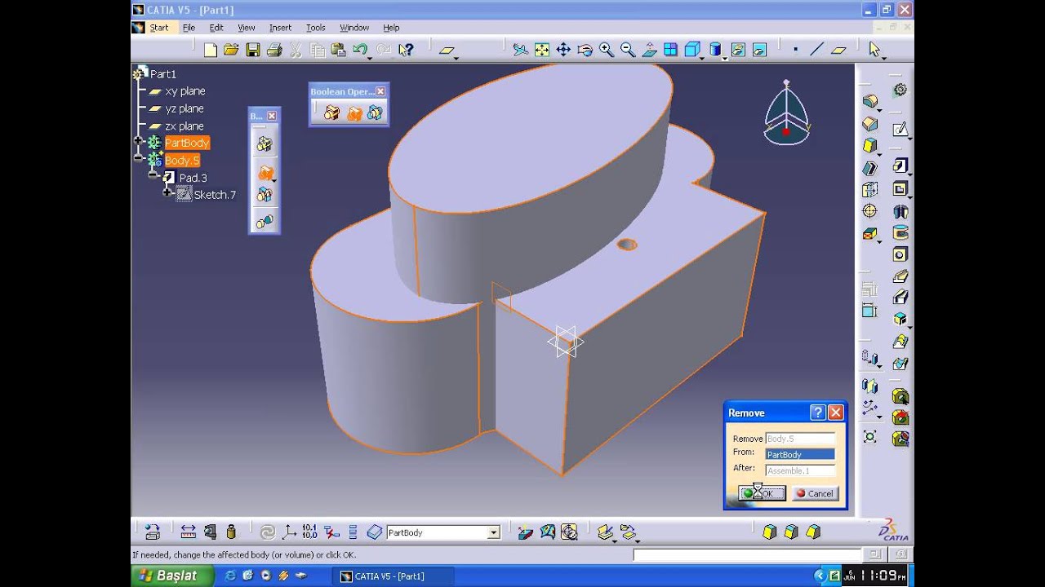Screen dimensions: 1045x587
Task: Click the command input field in status bar
Action: (746, 555)
